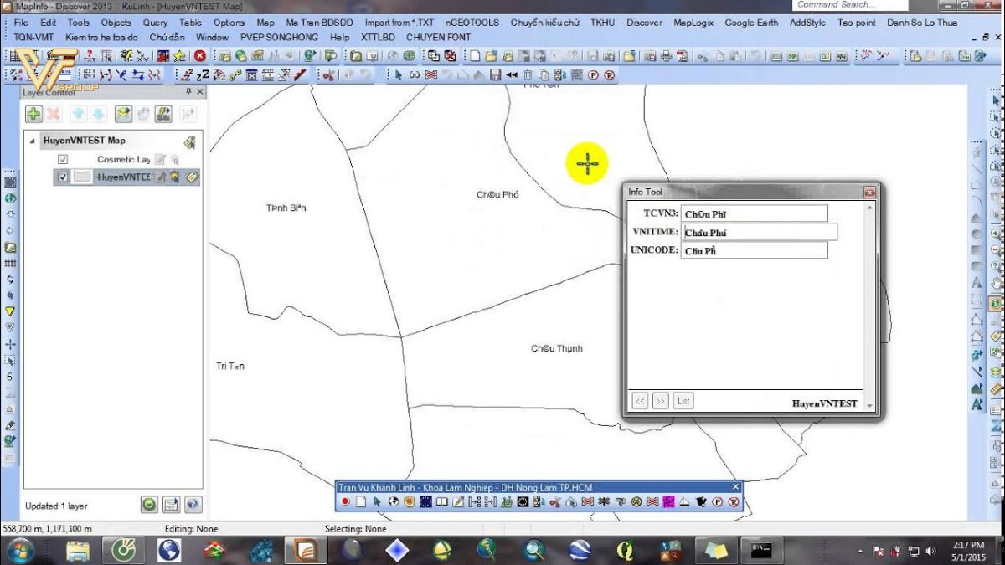
Task: Click the green Add Layers plus icon
Action: click(x=33, y=114)
